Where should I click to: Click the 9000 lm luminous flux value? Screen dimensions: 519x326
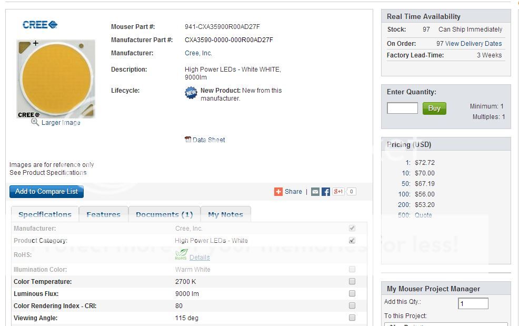point(187,293)
